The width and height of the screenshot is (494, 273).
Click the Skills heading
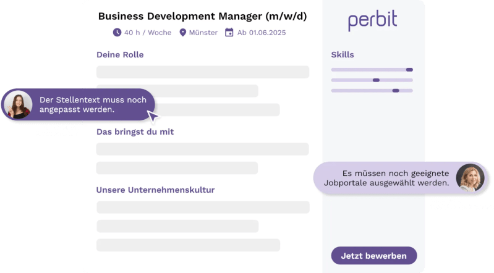(343, 55)
